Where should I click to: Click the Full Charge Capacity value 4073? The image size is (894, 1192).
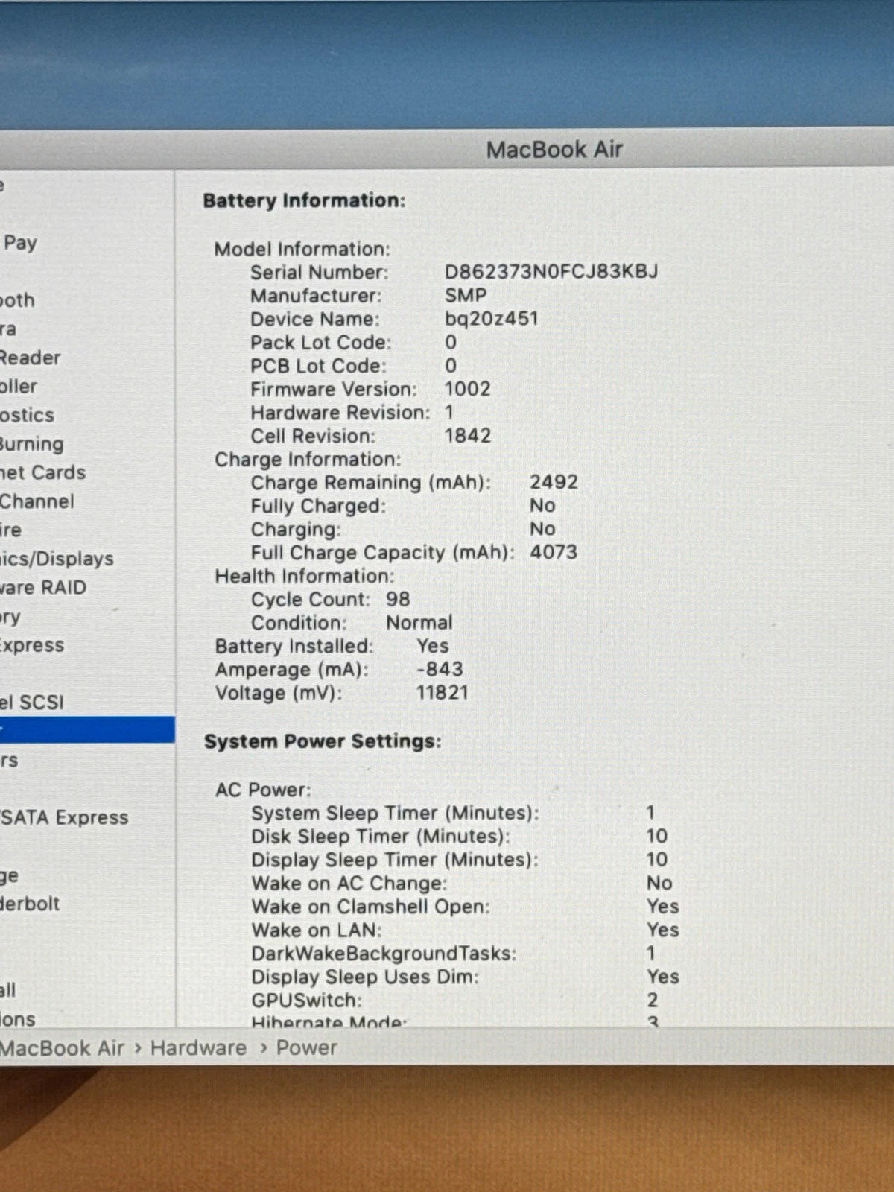tap(554, 552)
